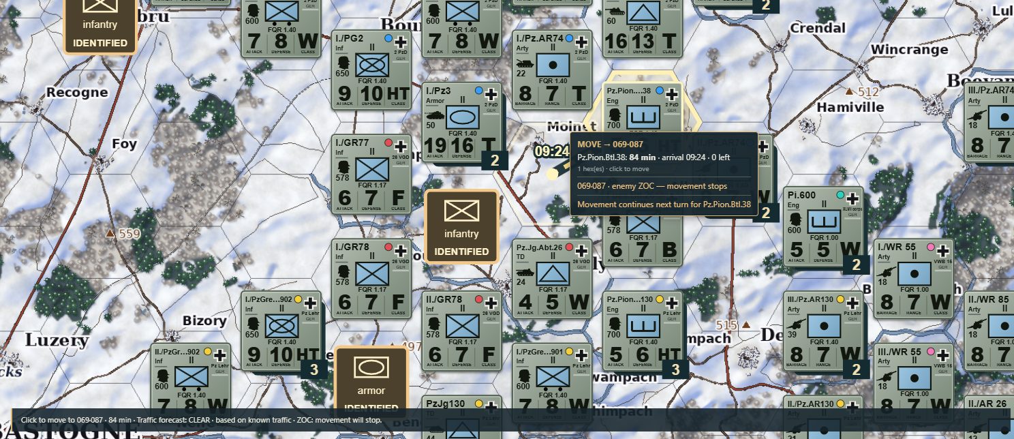Image resolution: width=1014 pixels, height=439 pixels.
Task: Click the 512 elevation marker
Action: click(x=862, y=91)
